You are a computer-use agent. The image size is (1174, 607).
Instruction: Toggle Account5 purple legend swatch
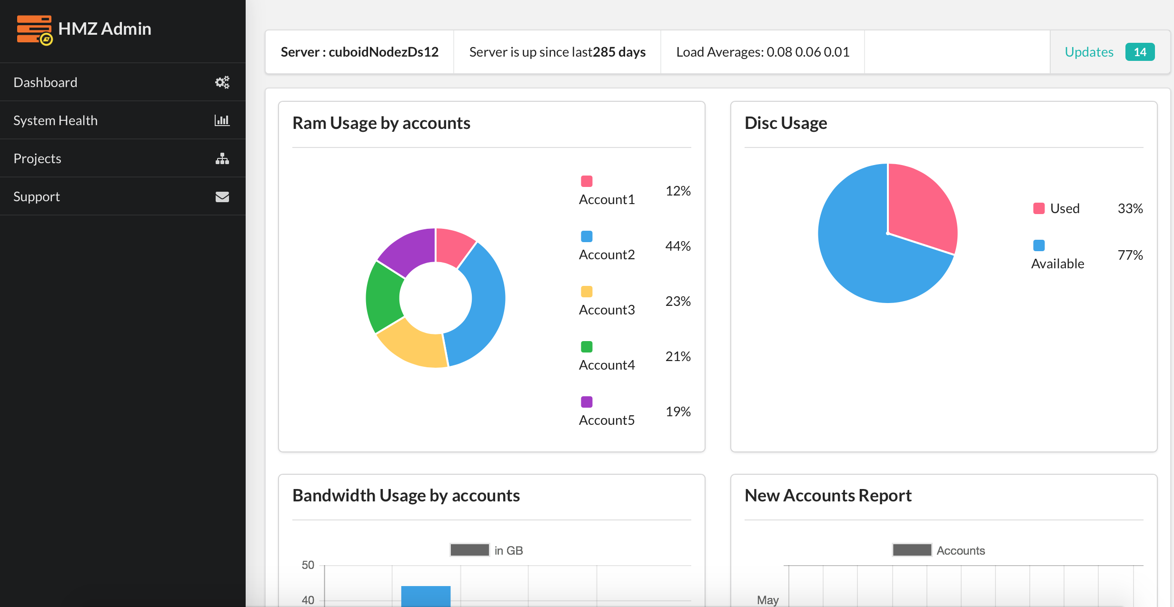(587, 402)
